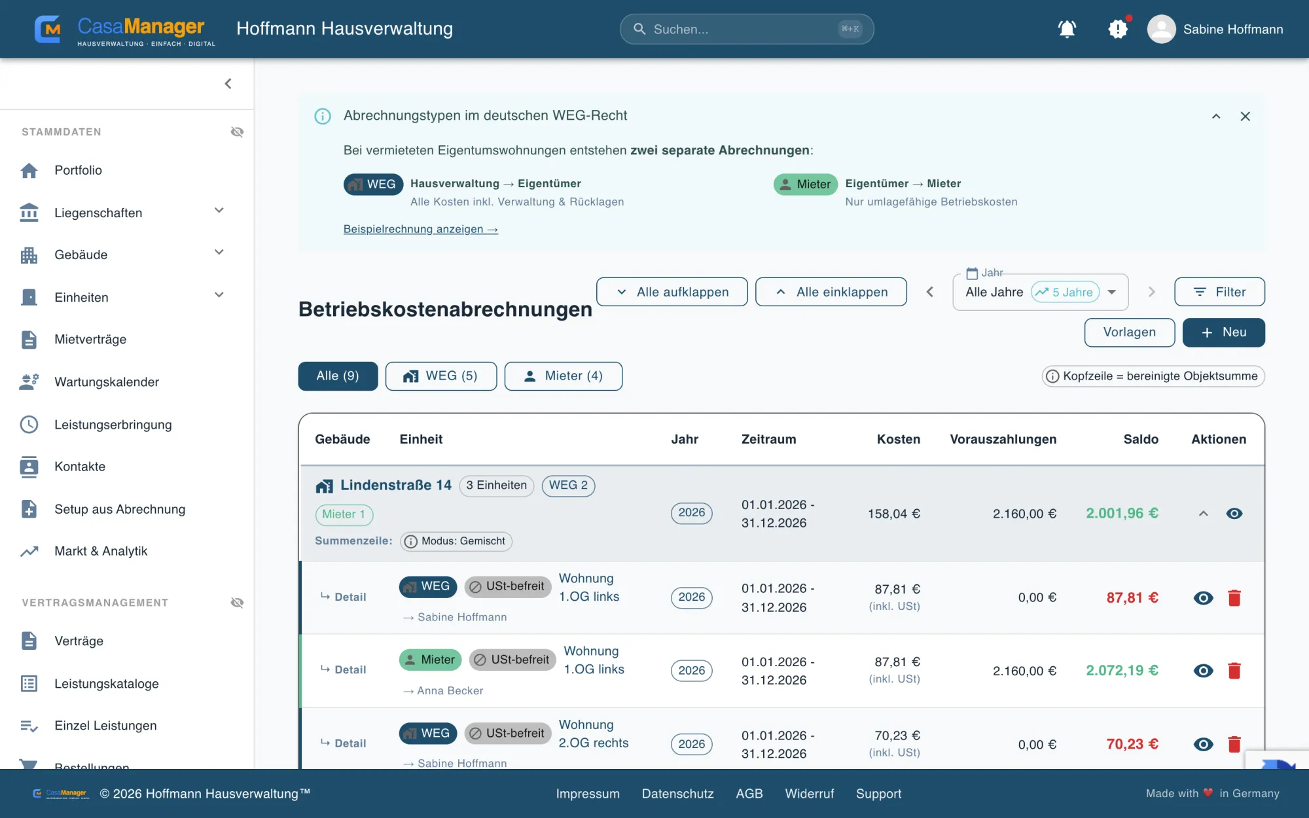
Task: Click the info icon in WEG-Recht banner
Action: pos(323,116)
